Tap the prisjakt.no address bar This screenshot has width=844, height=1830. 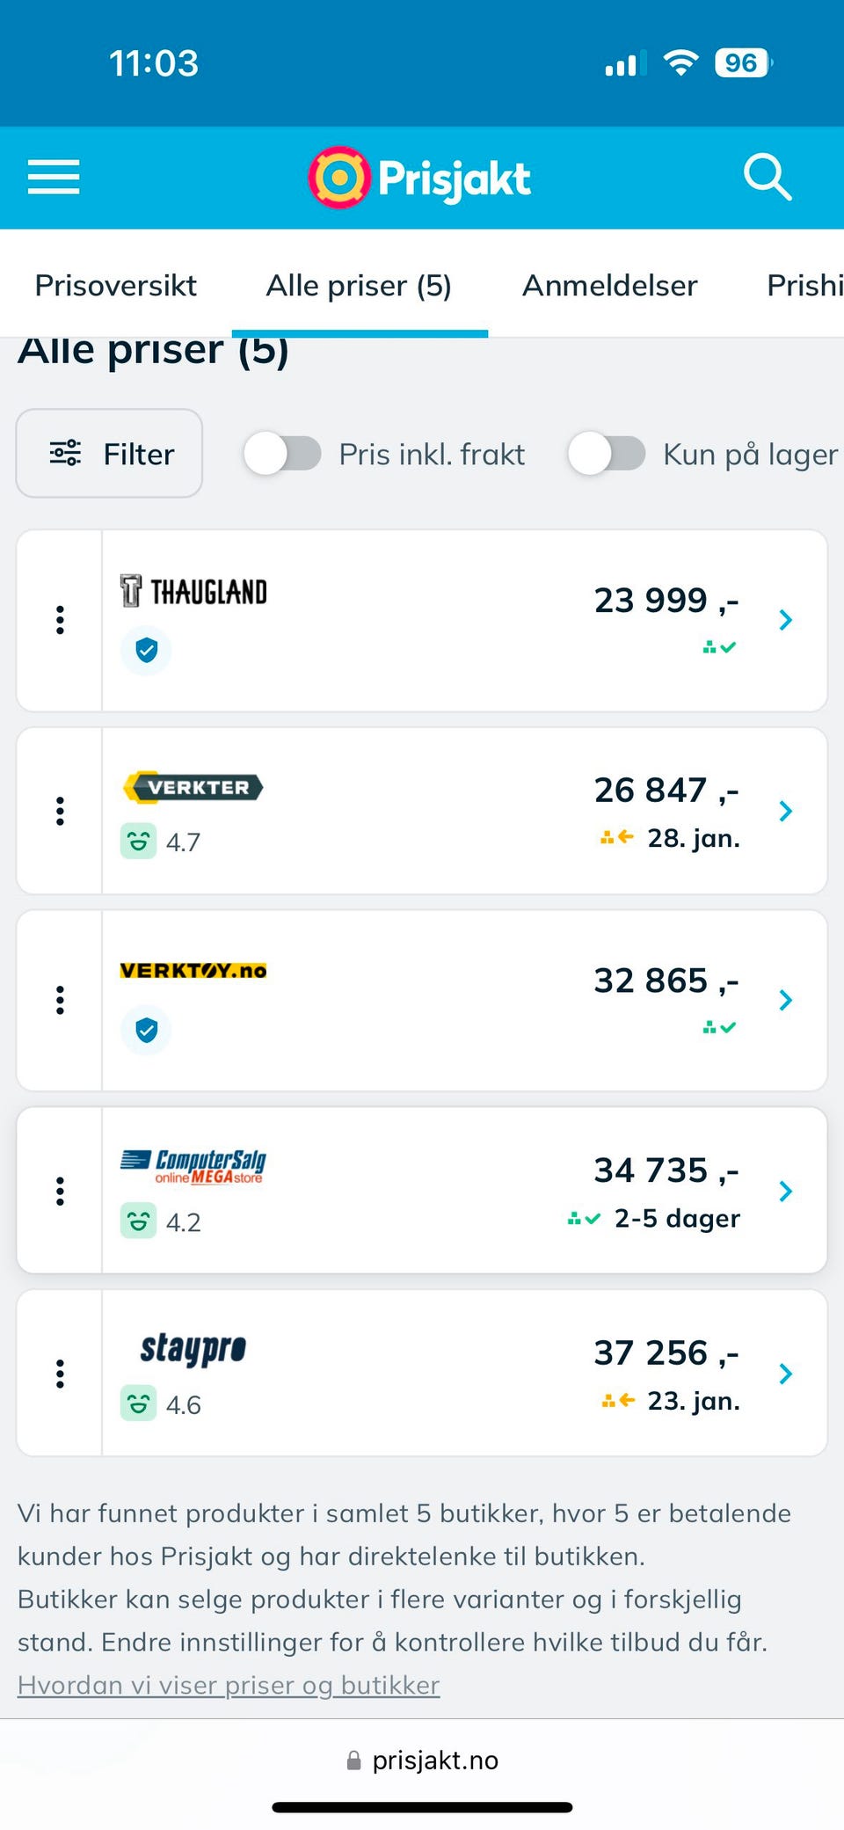[x=423, y=1760]
